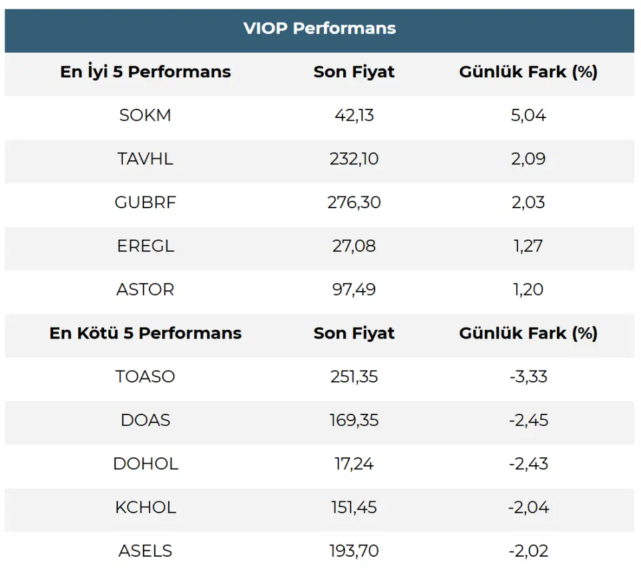Viewport: 641px width, 576px height.
Task: Select the ASELS price 193,70
Action: pyautogui.click(x=354, y=551)
